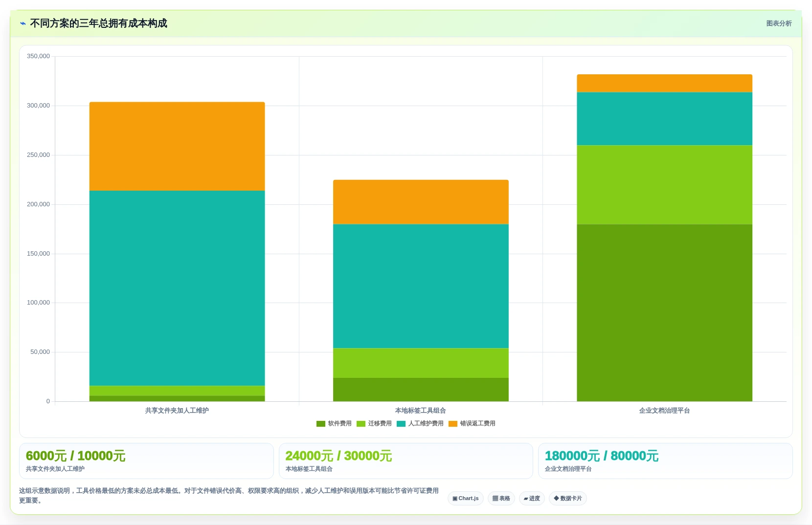
Task: Click light-green 迁移 segment of 企业文档治理平台 bar
Action: click(664, 185)
